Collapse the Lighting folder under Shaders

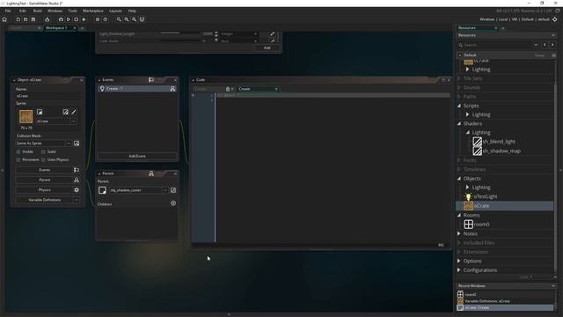[x=467, y=133]
